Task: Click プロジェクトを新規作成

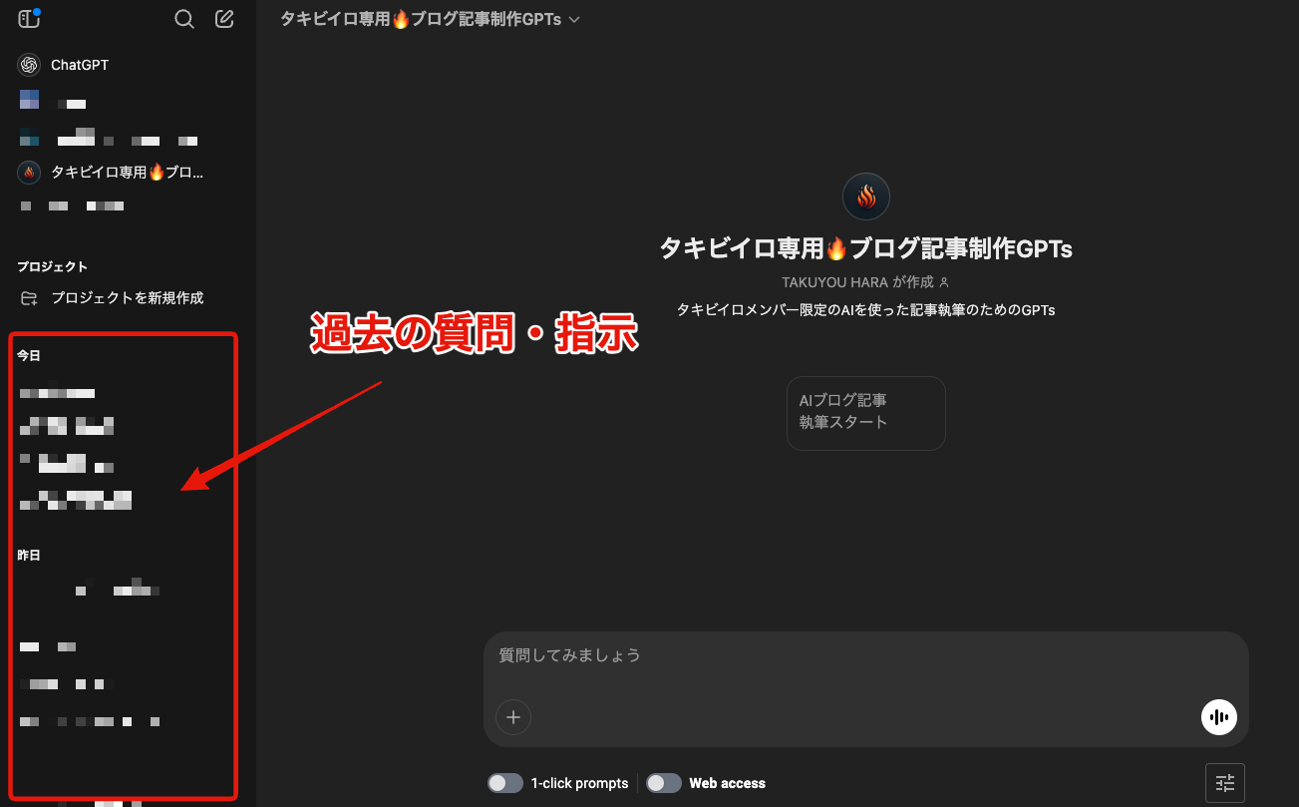Action: pyautogui.click(x=128, y=298)
